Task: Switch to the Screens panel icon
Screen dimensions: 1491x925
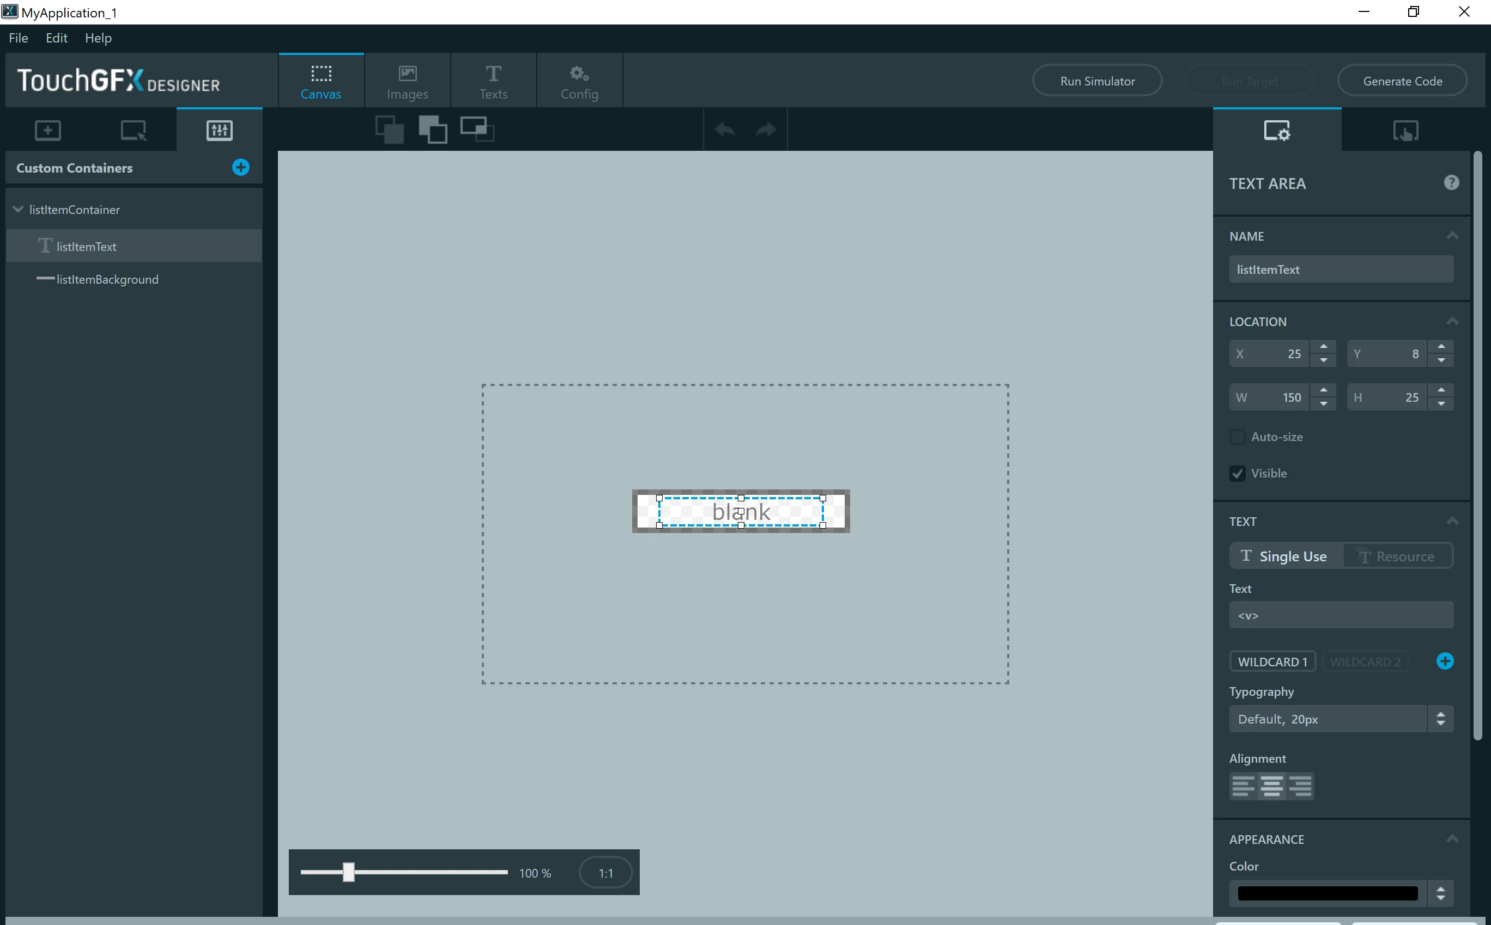Action: coord(134,130)
